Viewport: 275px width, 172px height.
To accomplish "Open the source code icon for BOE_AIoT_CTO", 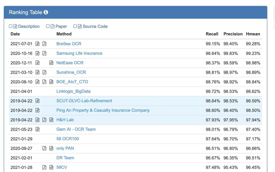I will [x=51, y=82].
